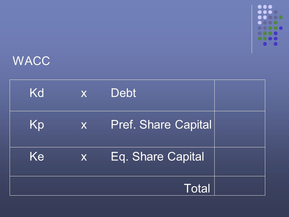Click the dotted decoration graphic top right

pos(270,25)
